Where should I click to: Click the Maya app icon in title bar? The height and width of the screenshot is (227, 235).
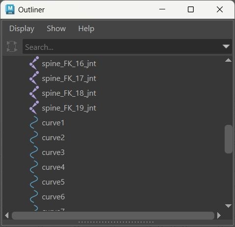(10, 9)
